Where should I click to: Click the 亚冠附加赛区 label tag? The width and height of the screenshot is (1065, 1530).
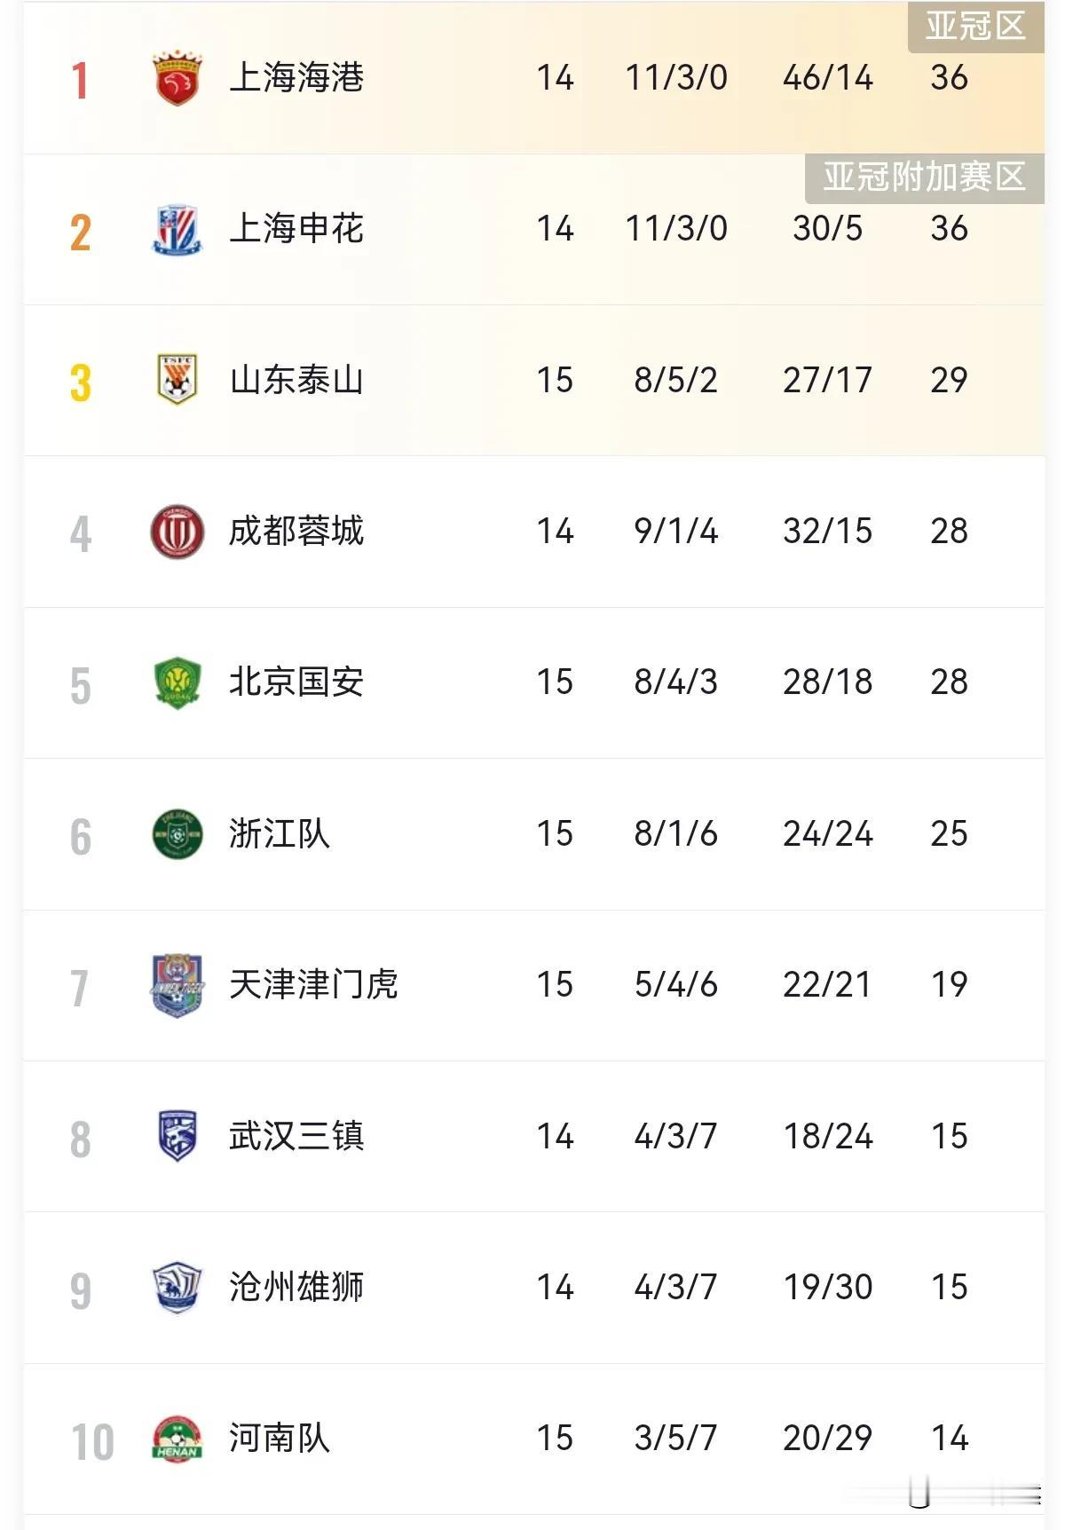coord(924,177)
